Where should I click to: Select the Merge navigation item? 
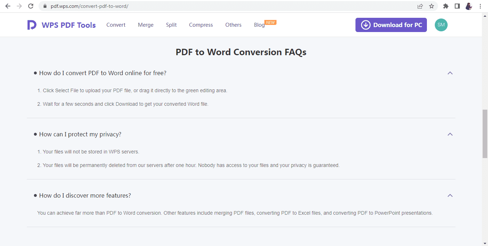click(145, 25)
